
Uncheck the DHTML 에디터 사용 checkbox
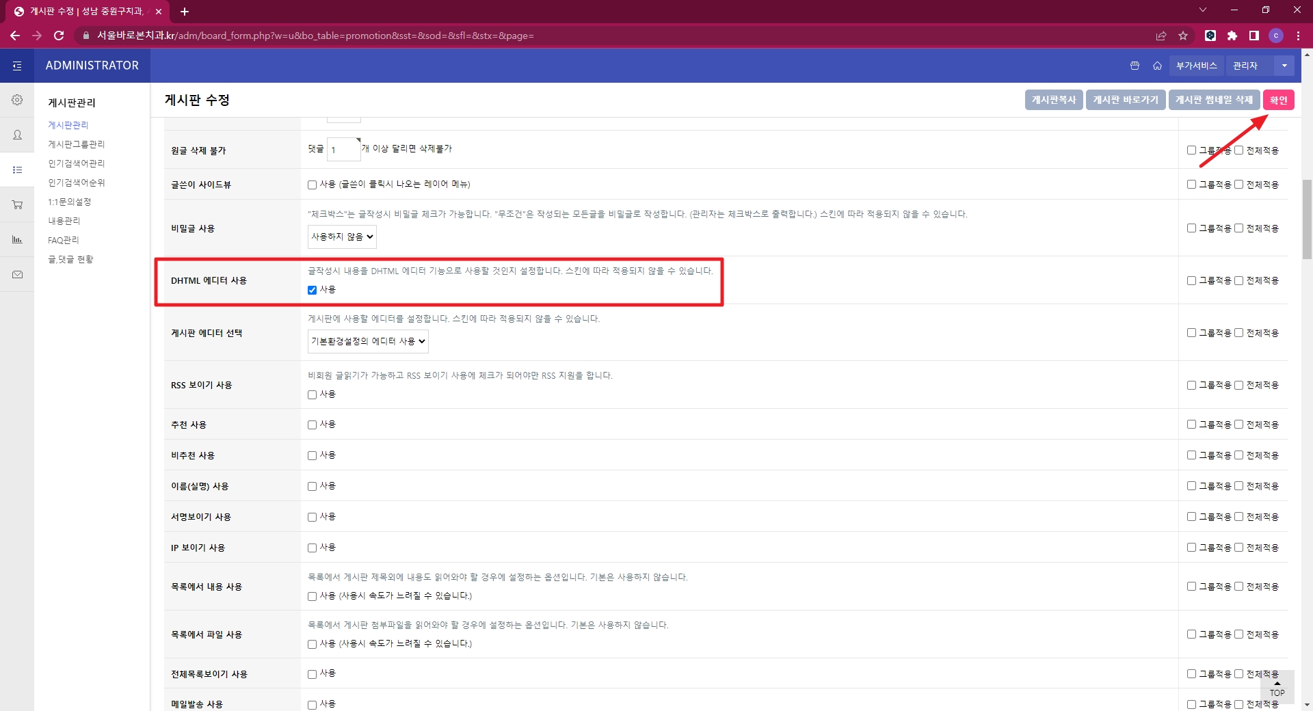(312, 290)
